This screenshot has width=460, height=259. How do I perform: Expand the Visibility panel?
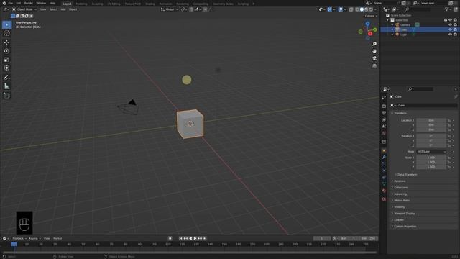point(399,207)
